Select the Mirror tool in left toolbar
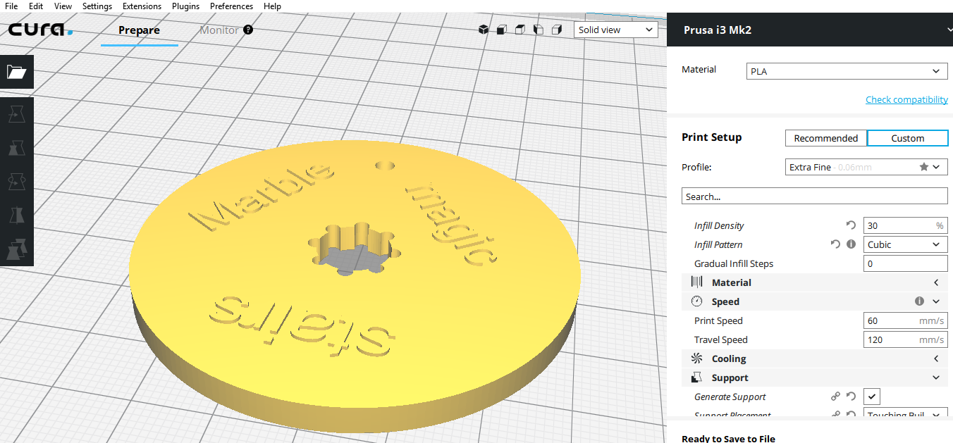 [x=16, y=215]
